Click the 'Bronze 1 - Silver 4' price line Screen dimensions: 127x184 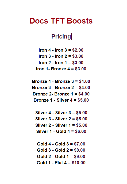61,100
